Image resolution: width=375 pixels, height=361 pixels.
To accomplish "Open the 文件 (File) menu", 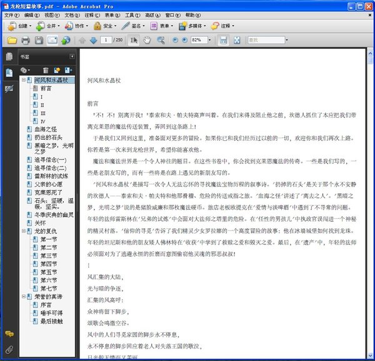I will click(11, 15).
